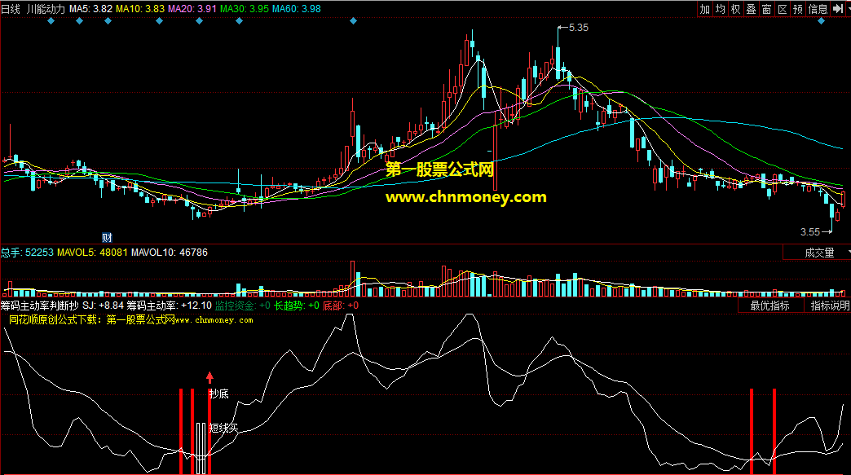Image resolution: width=851 pixels, height=475 pixels.
Task: Click the 3.55 low price label
Action: point(810,232)
